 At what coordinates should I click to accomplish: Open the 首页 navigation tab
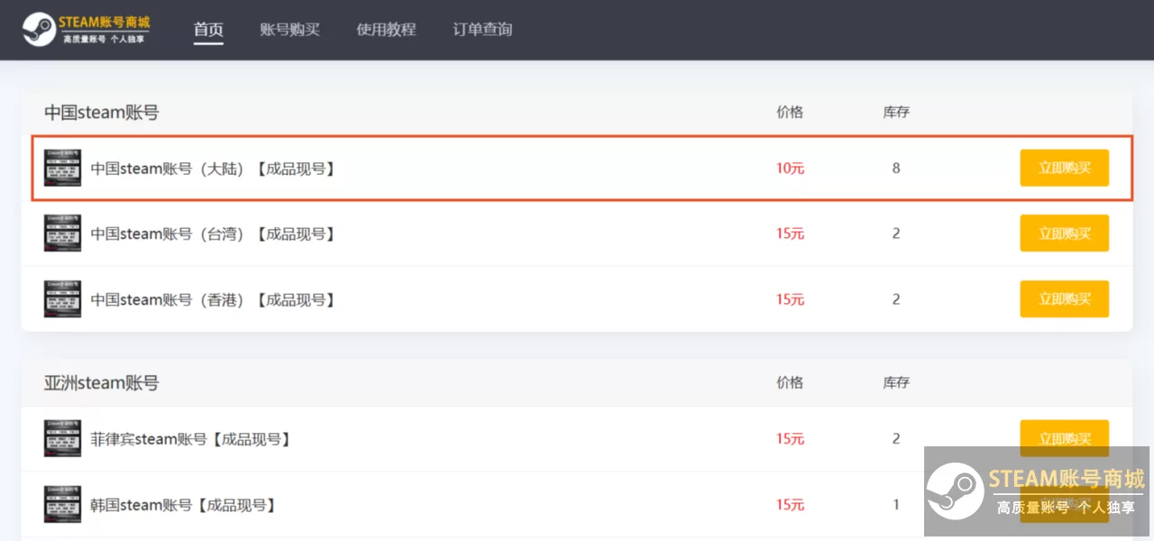pos(208,29)
